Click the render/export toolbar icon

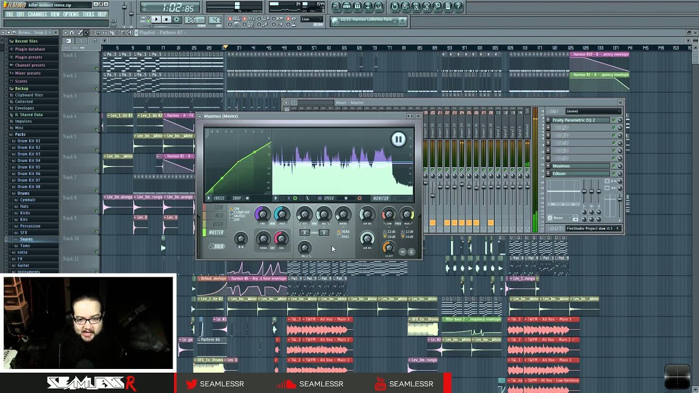[416, 7]
